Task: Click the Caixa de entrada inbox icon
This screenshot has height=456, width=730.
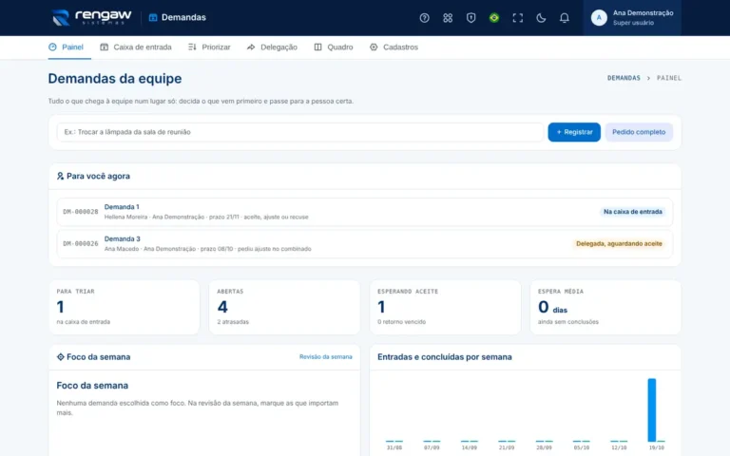Action: click(x=105, y=47)
